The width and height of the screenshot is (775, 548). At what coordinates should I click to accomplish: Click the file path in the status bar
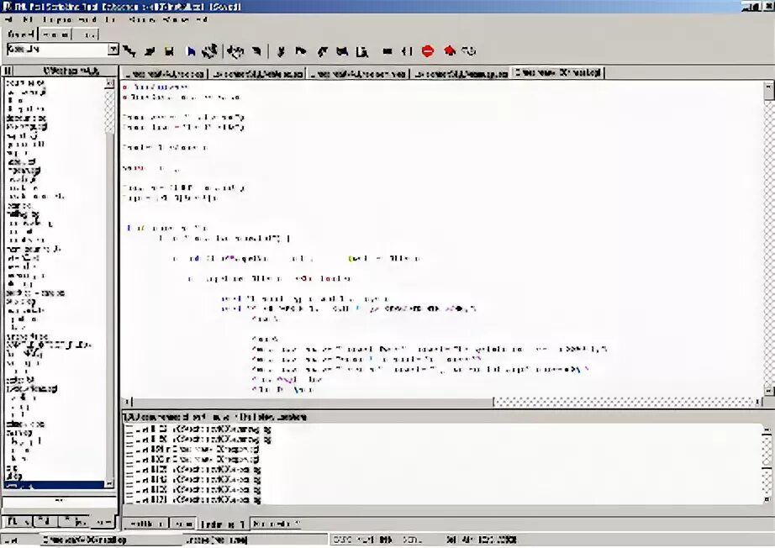click(x=85, y=540)
